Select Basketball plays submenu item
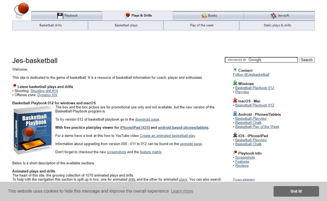 pyautogui.click(x=126, y=25)
